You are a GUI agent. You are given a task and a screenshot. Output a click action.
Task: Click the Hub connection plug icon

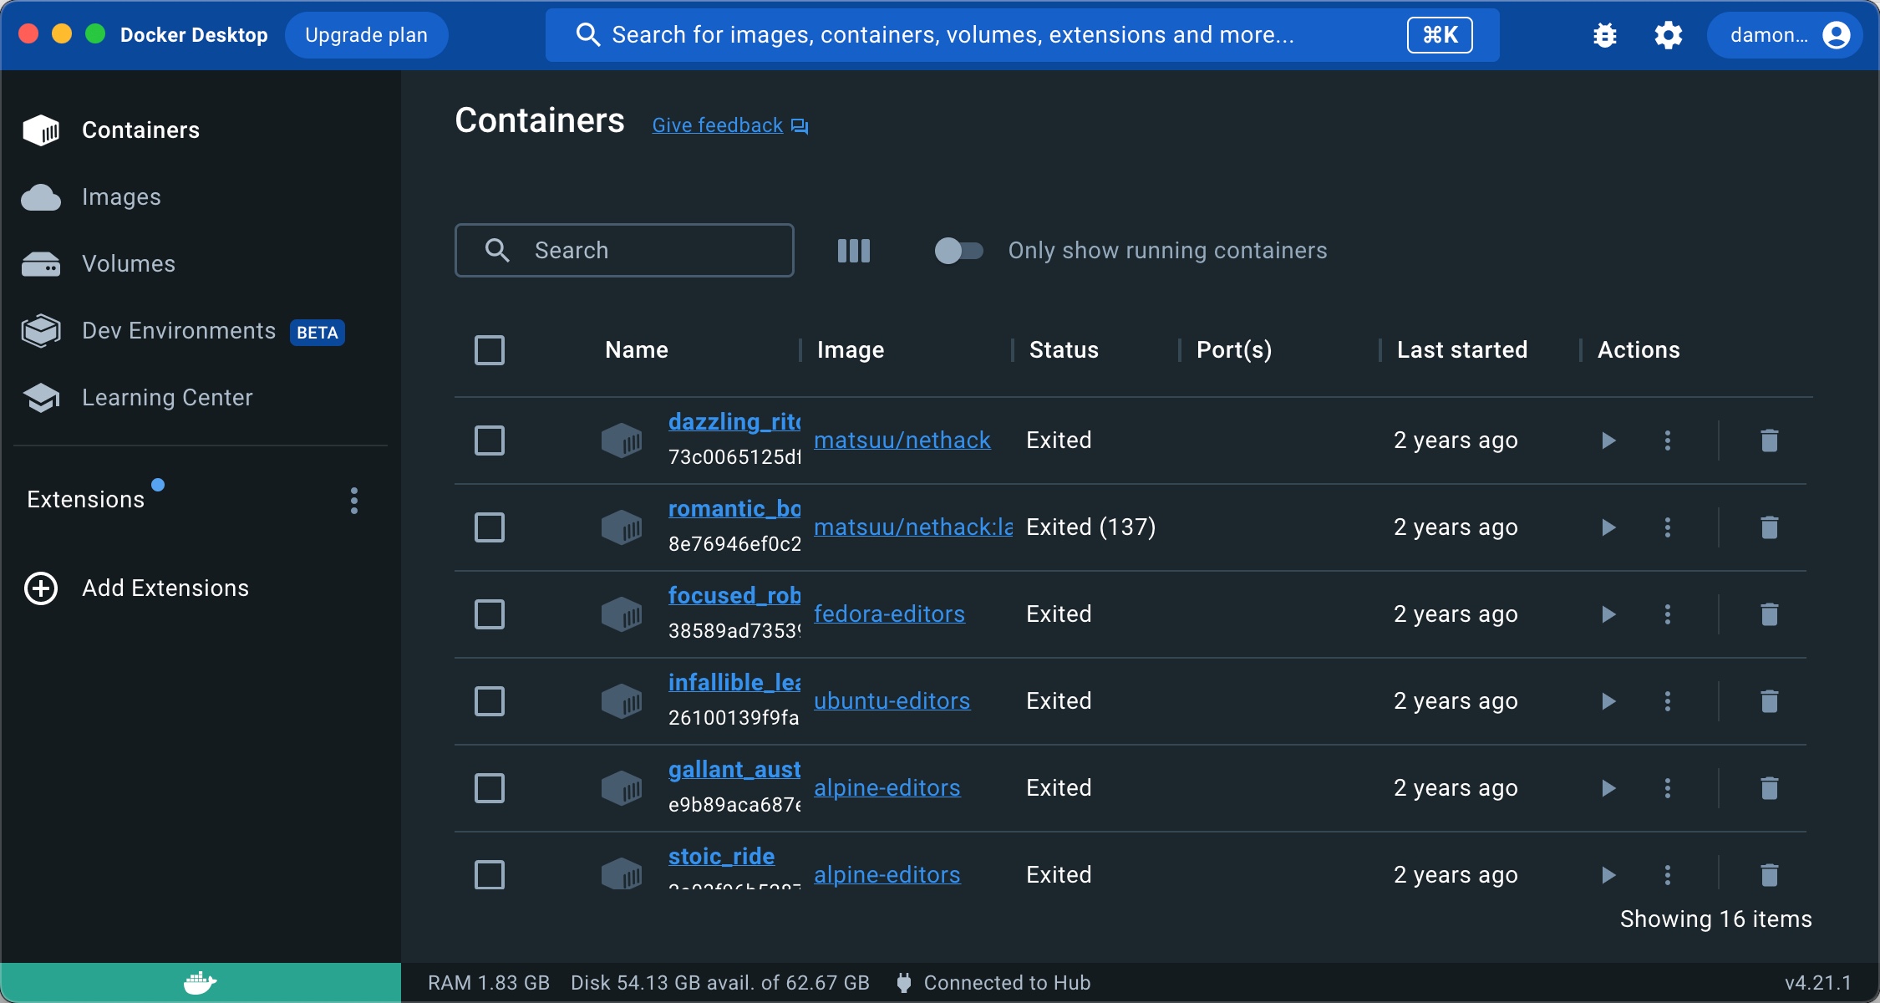[x=903, y=983]
